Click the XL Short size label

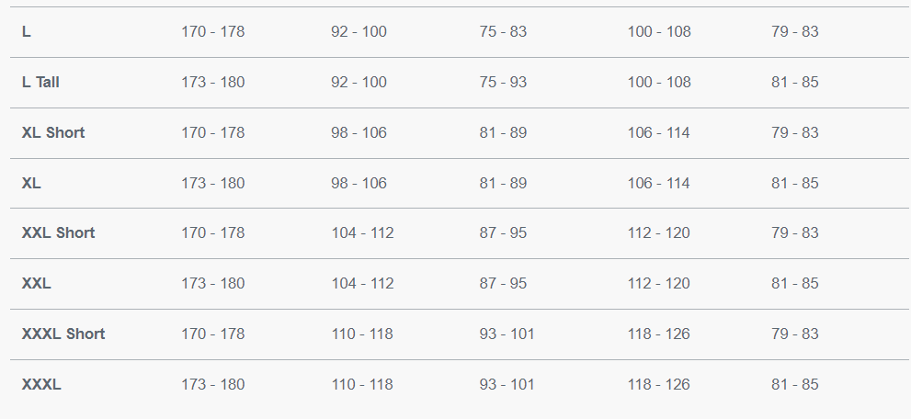click(x=53, y=132)
